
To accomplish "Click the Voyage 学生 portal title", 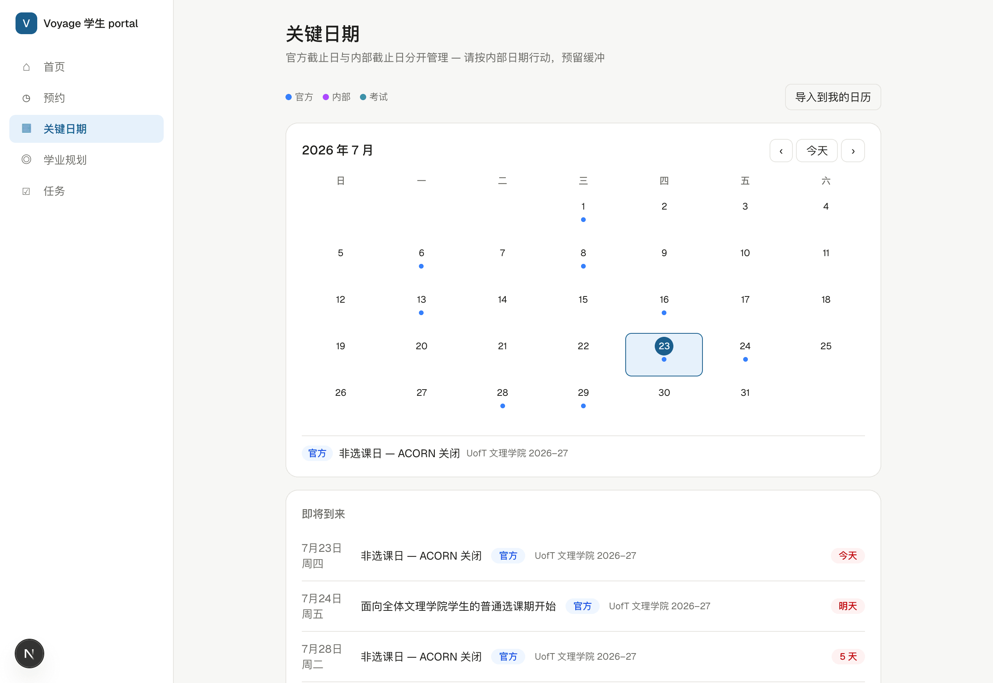I will click(x=91, y=24).
